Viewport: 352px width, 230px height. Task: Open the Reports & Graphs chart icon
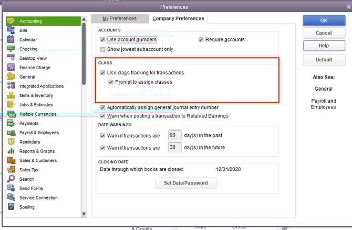click(x=11, y=151)
